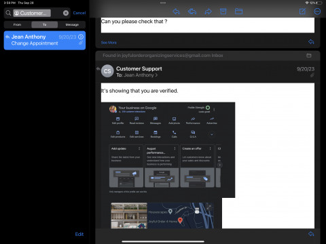Move message using the folder toolbar icon
Viewport: 326px width, 244px height.
tap(238, 12)
